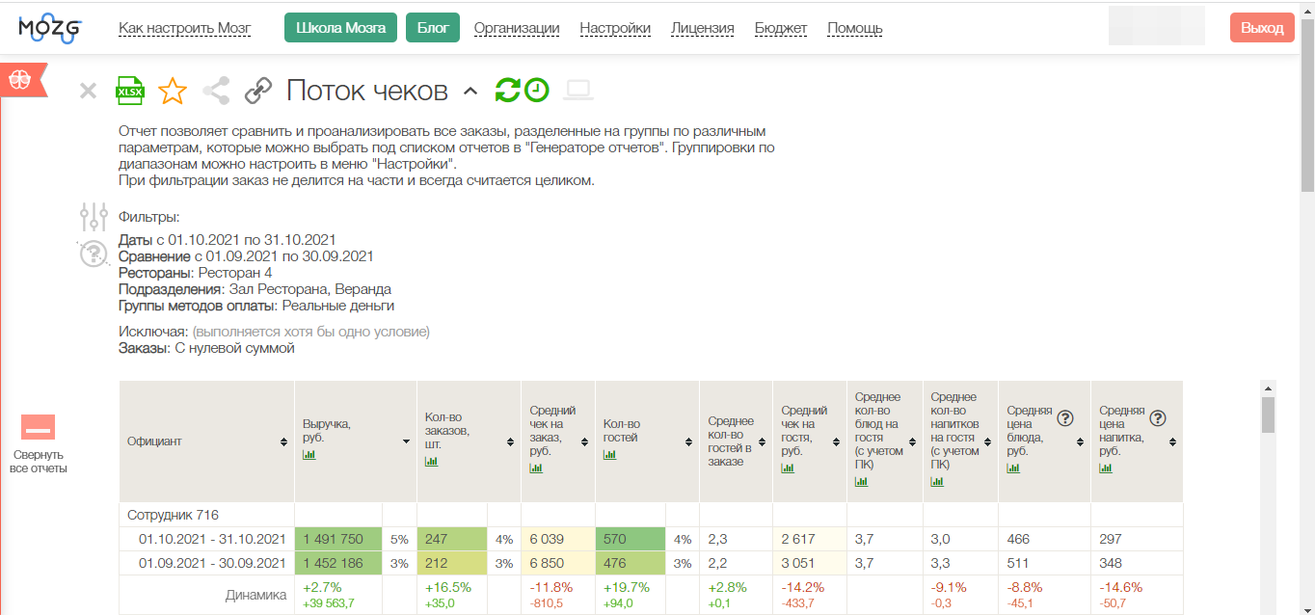Close the report with X icon
This screenshot has height=615, width=1315.
88,91
